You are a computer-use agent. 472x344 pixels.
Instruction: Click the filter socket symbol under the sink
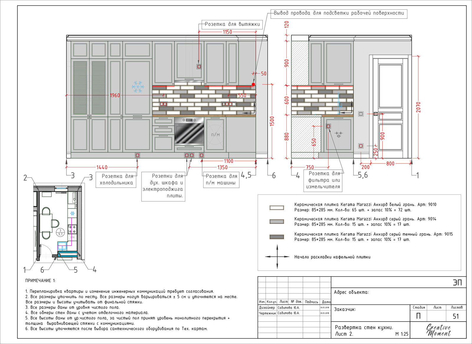(x=328, y=126)
